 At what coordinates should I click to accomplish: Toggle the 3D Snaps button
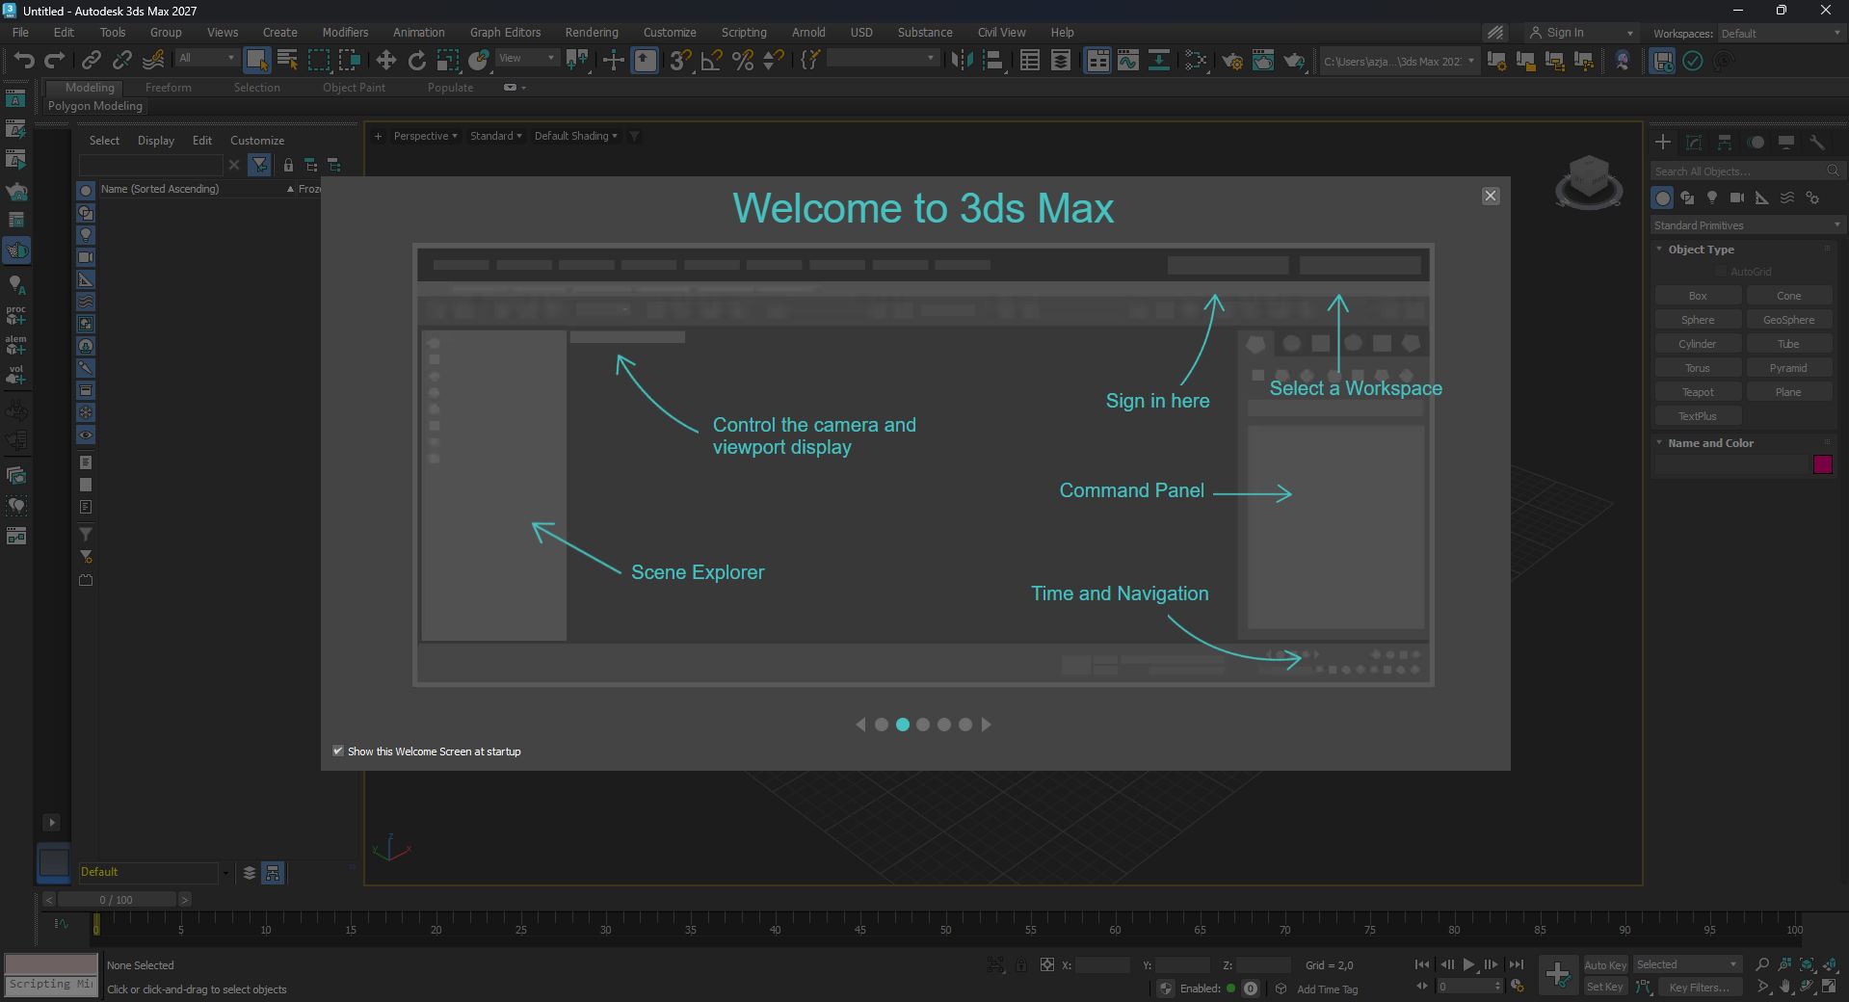pyautogui.click(x=681, y=61)
